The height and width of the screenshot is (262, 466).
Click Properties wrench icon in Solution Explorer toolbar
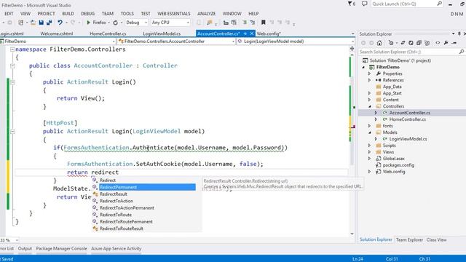(446, 43)
